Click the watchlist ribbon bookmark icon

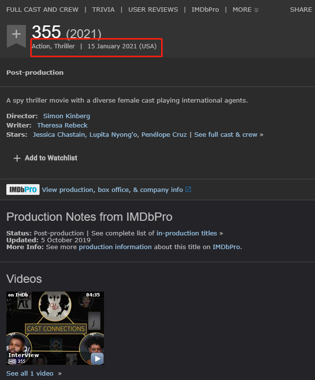(16, 36)
